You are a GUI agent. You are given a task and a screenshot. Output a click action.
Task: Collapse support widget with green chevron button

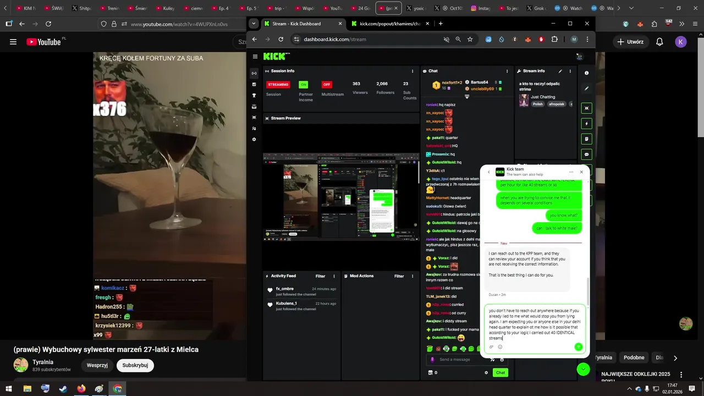tap(583, 370)
